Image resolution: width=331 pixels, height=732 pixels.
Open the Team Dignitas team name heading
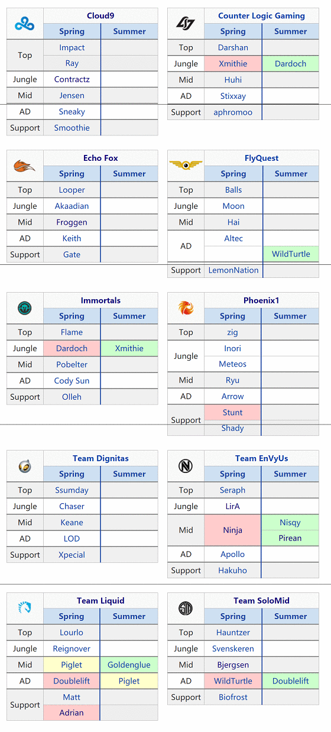pyautogui.click(x=100, y=458)
